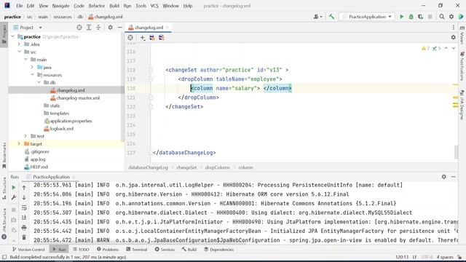Screen dimensions: 466x262
Task: Open Version Control tool window
Action: [x=28, y=250]
